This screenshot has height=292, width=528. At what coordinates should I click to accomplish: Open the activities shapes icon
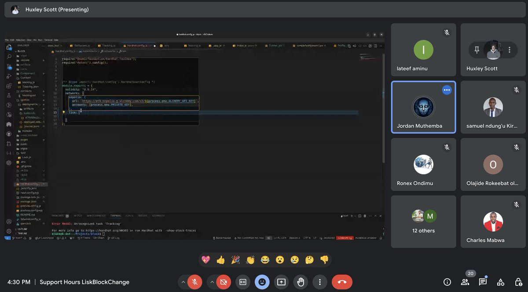501,282
